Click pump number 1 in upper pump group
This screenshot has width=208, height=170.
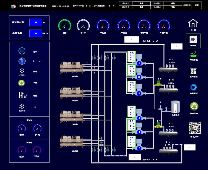[139, 63]
